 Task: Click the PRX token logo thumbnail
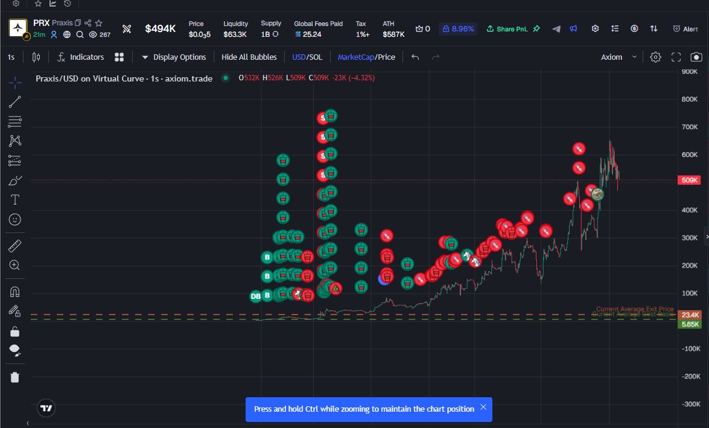(18, 28)
